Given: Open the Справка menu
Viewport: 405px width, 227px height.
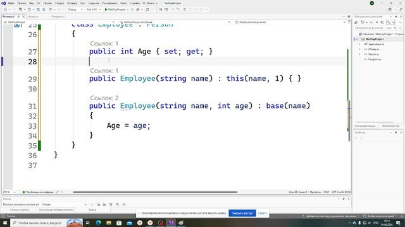Looking at the screenshot, I should coord(135,3).
